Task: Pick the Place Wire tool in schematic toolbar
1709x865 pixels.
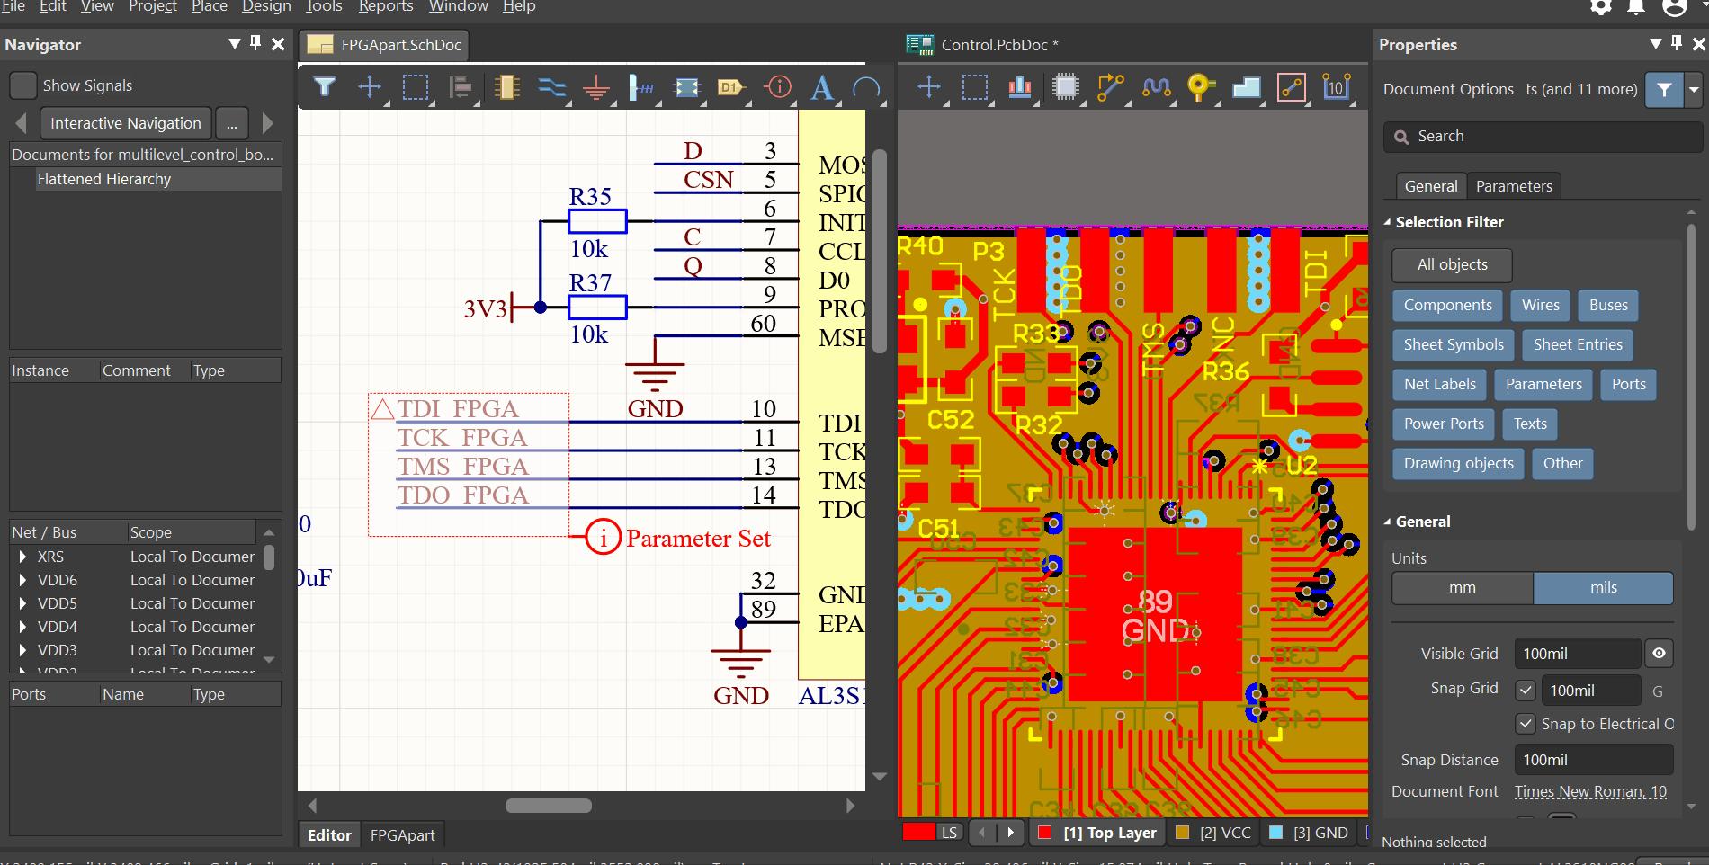Action: 550,87
